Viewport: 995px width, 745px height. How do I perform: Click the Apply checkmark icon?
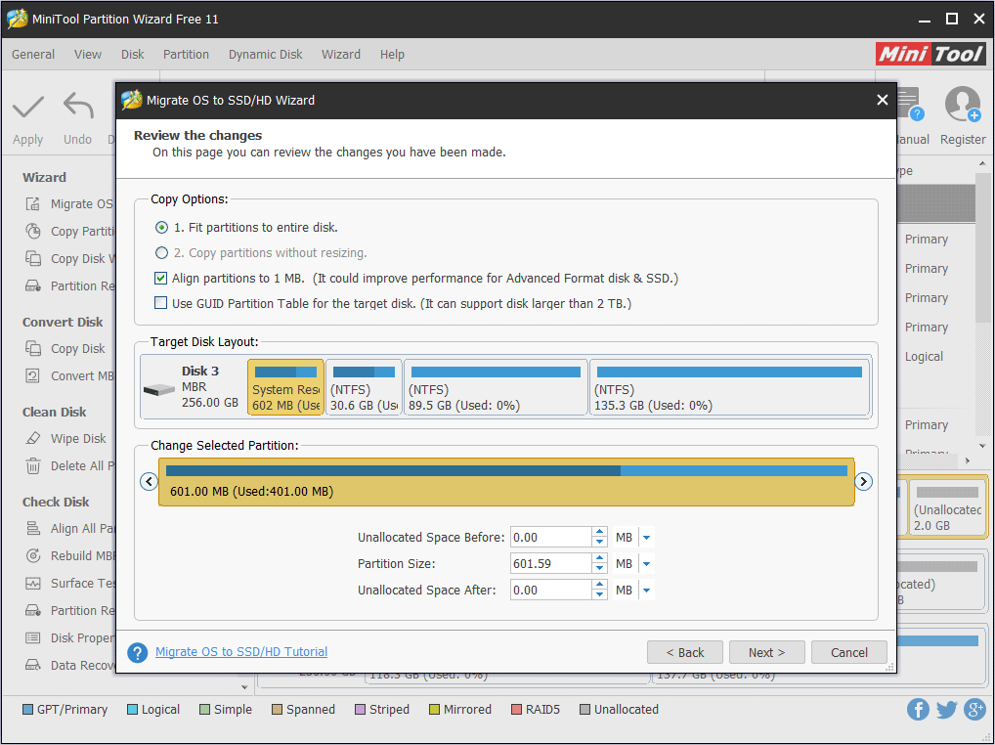28,107
